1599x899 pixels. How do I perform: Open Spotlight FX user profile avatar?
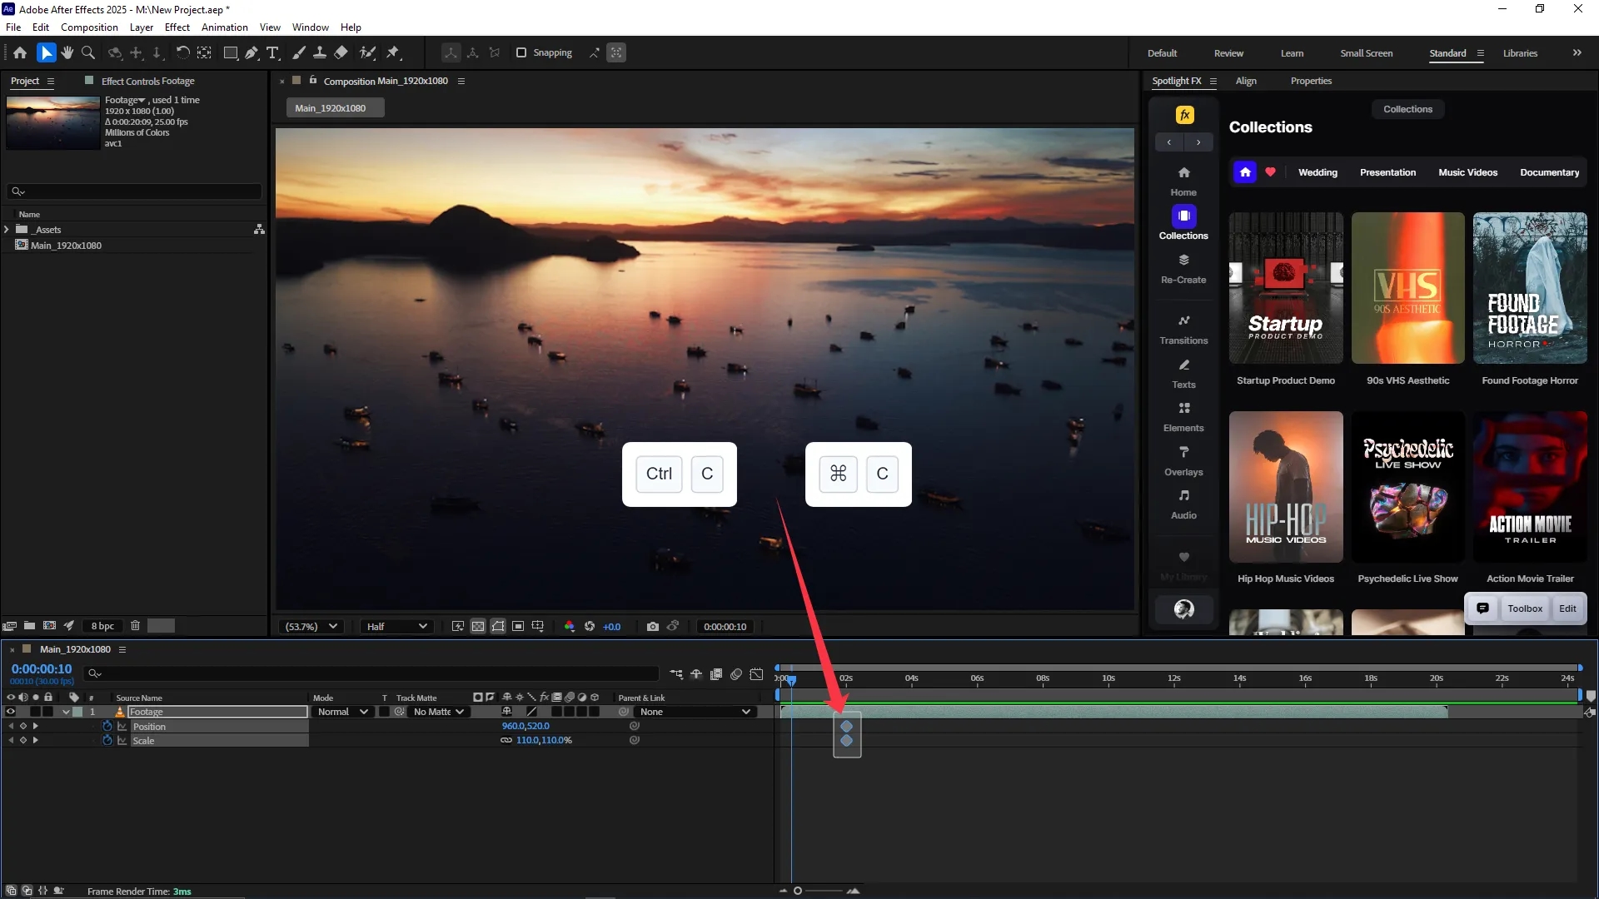pos(1183,609)
